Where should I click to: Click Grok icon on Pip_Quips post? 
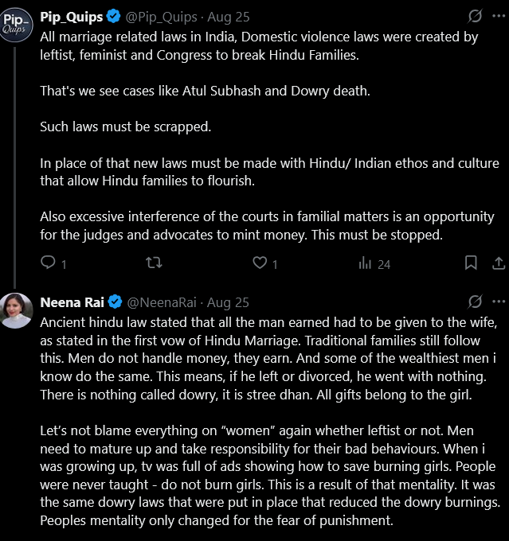click(x=476, y=15)
